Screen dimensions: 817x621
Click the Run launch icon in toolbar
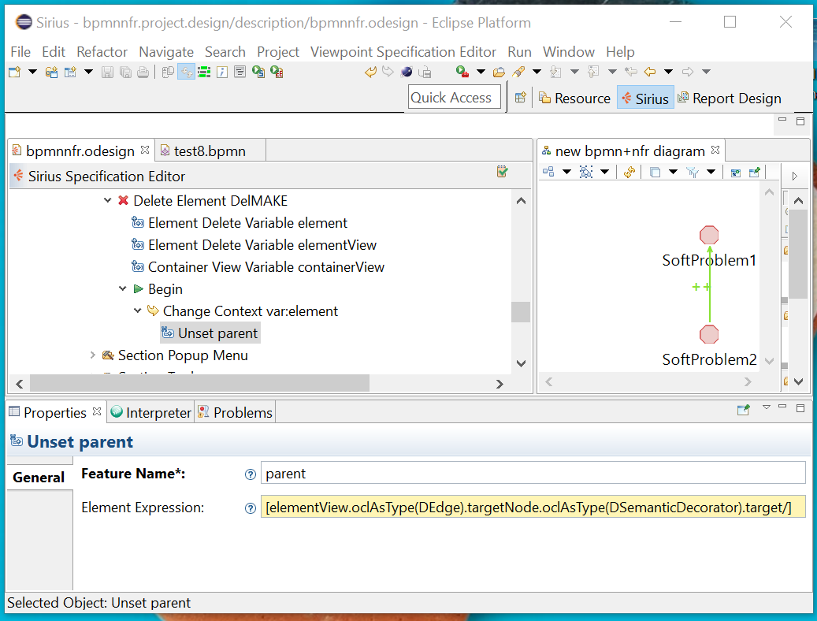tap(462, 72)
